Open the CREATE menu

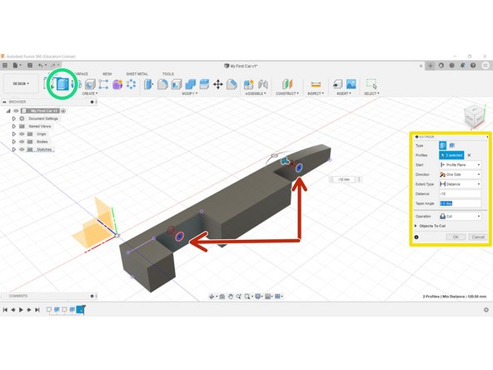coord(90,93)
